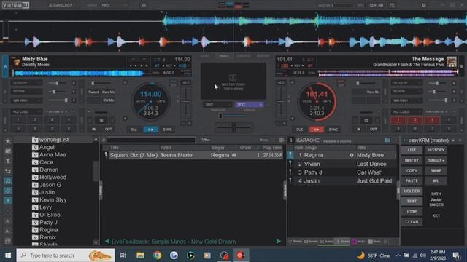Click the microphone icon beside KARAOKE header
Viewport: 467px width, 262px height.
(291, 140)
